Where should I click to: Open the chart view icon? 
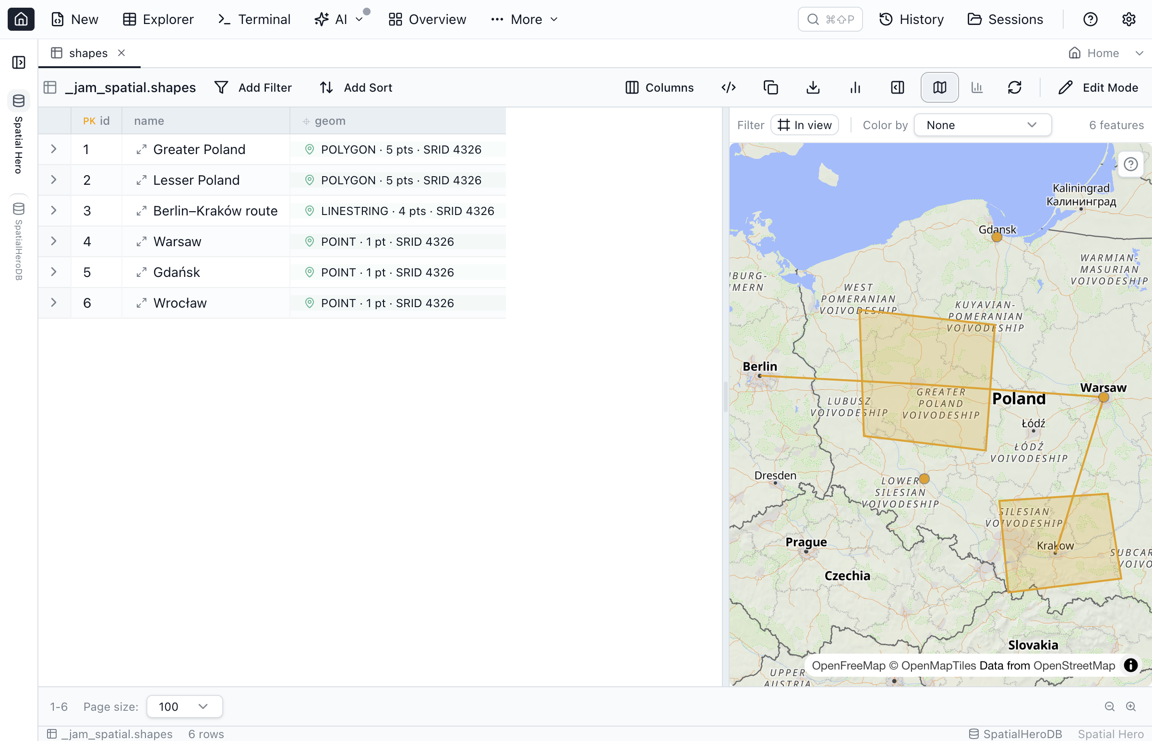[977, 87]
